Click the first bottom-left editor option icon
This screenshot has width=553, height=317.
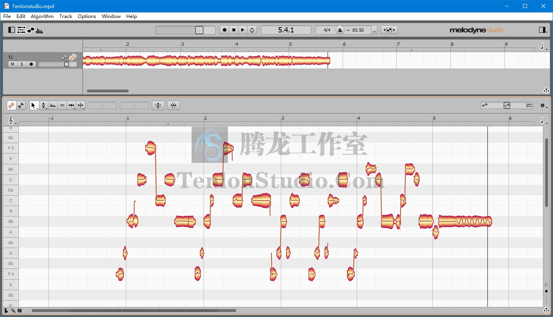6,311
